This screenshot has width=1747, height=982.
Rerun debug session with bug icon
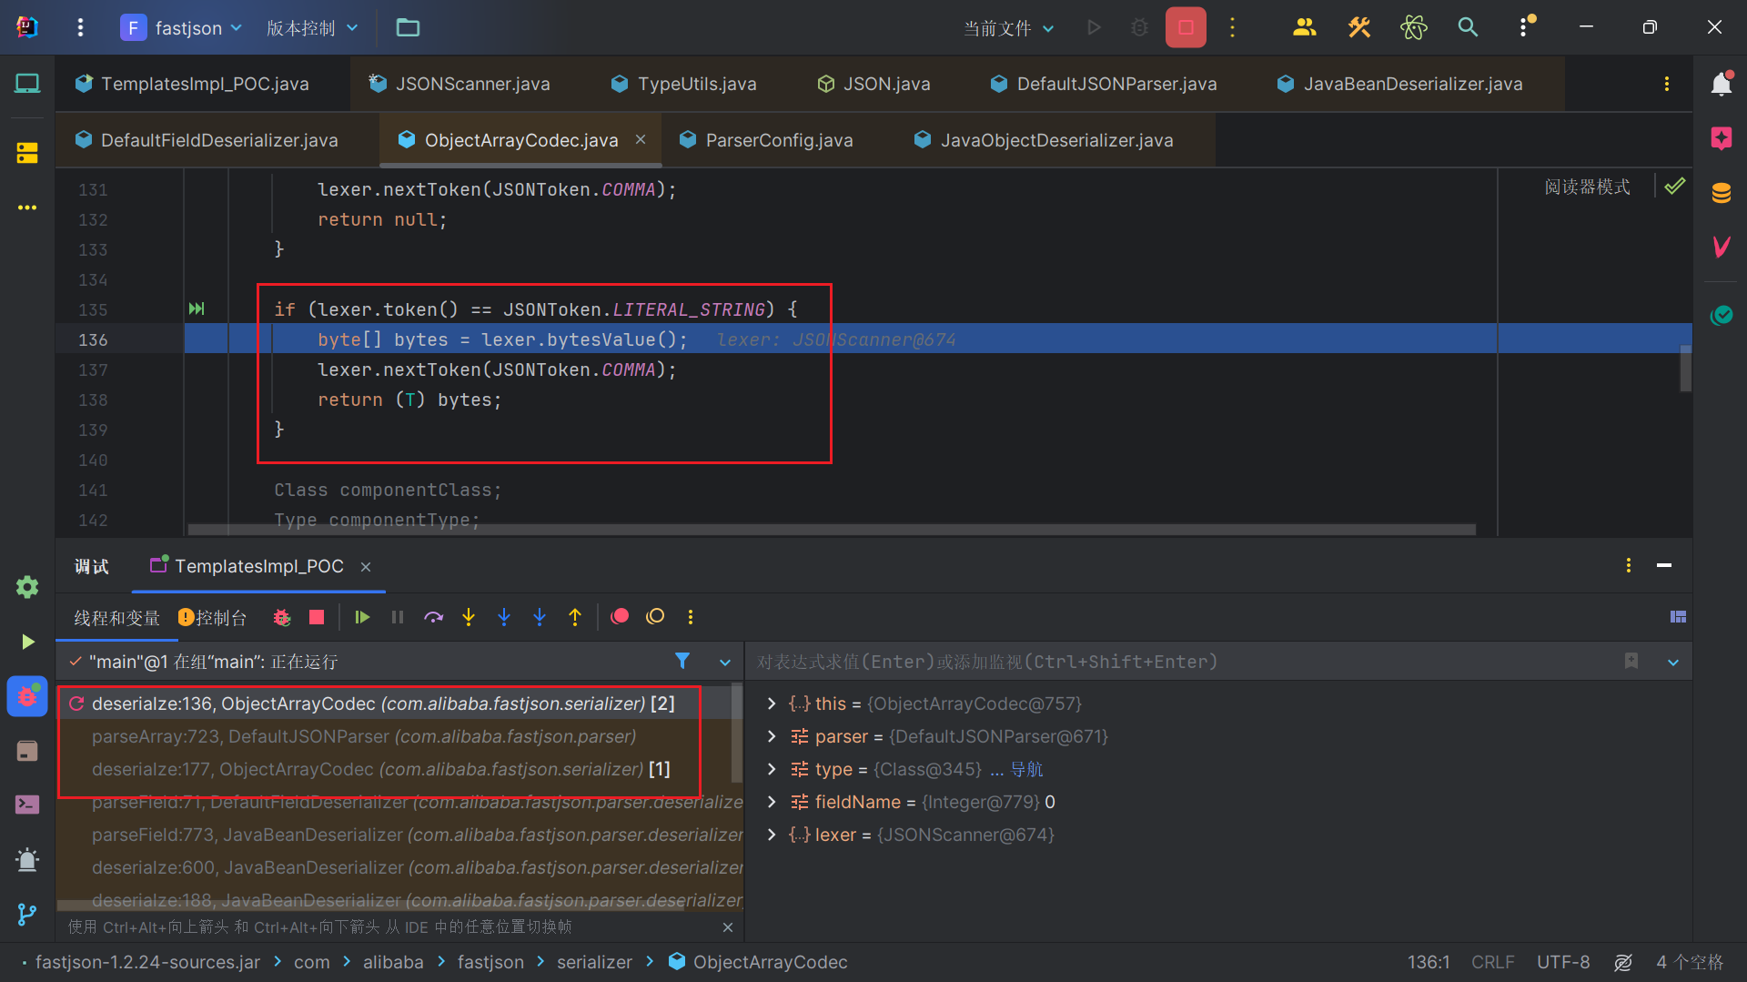[281, 617]
